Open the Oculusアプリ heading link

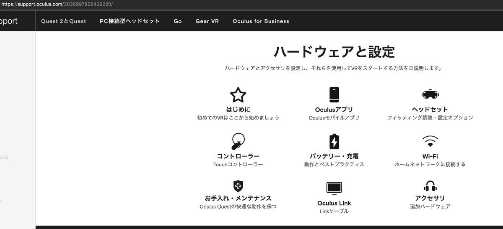click(334, 109)
